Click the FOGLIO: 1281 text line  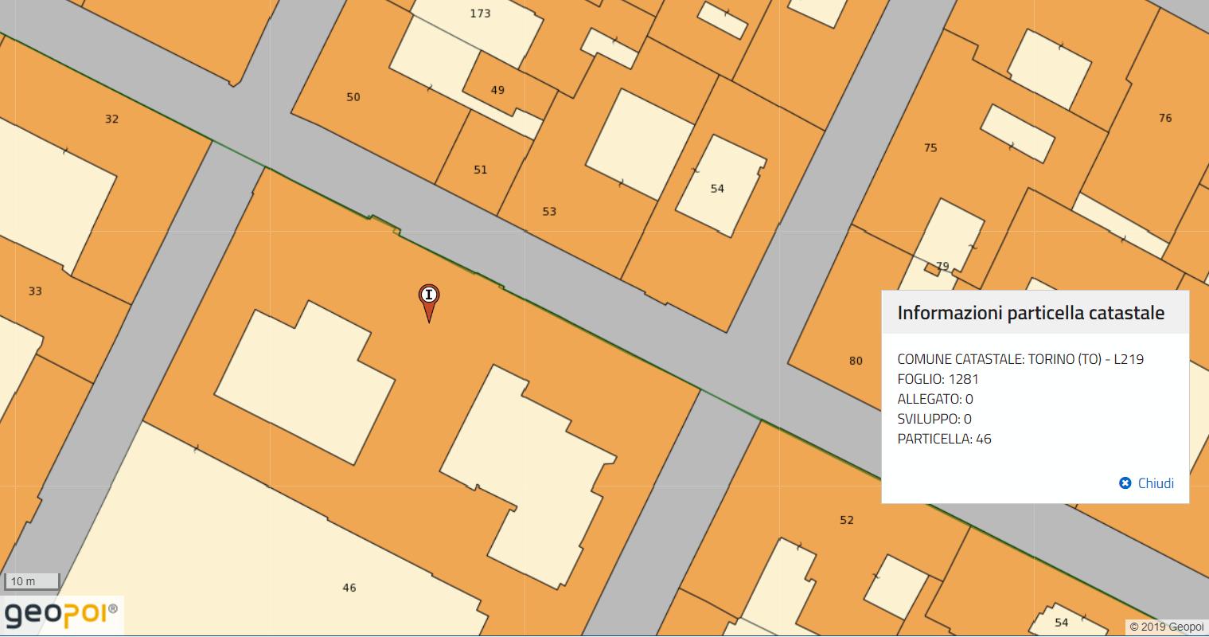click(x=938, y=379)
